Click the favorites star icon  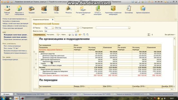[12, 2]
